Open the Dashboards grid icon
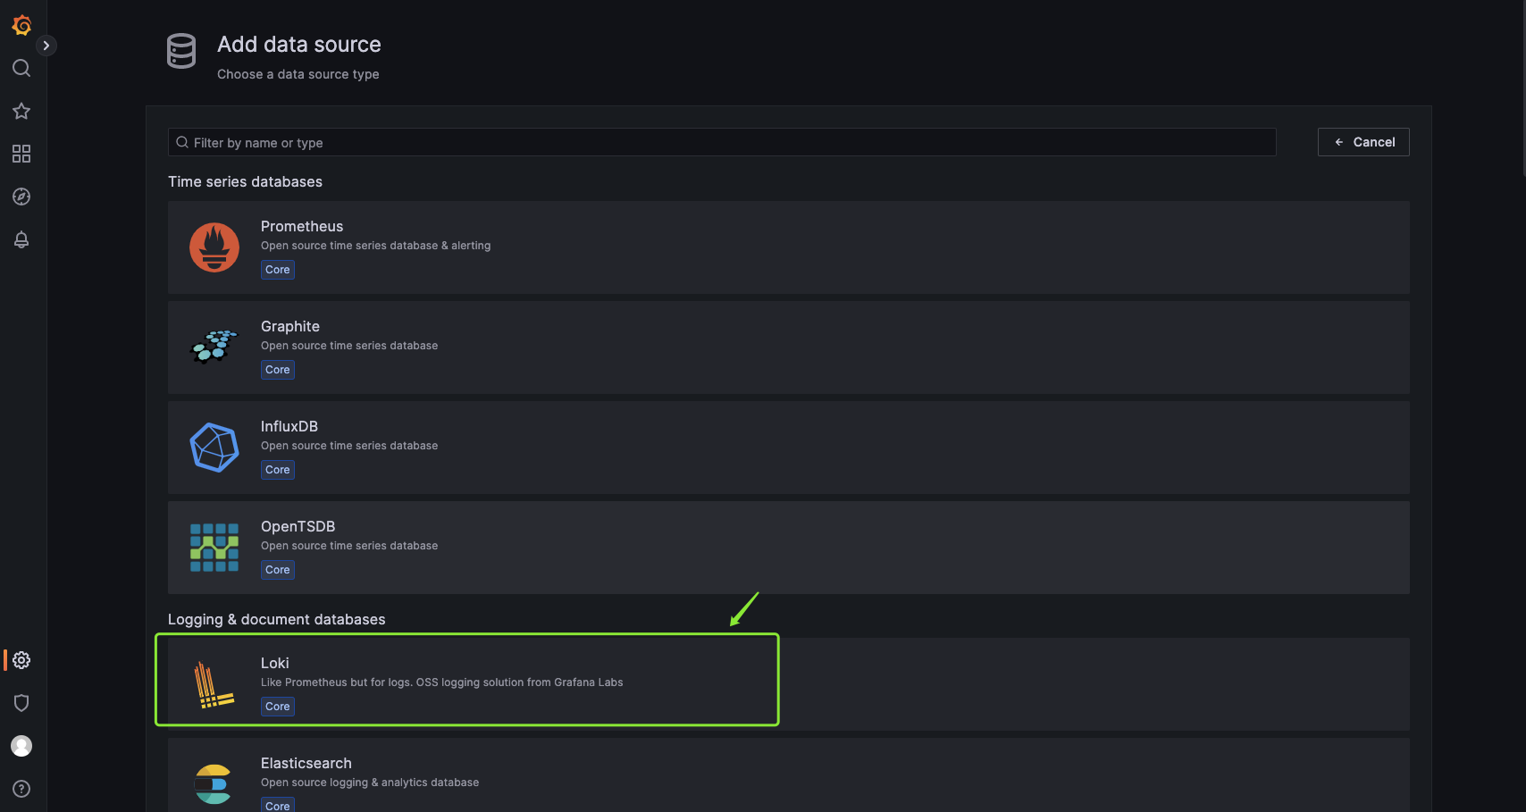The image size is (1526, 812). [x=21, y=154]
